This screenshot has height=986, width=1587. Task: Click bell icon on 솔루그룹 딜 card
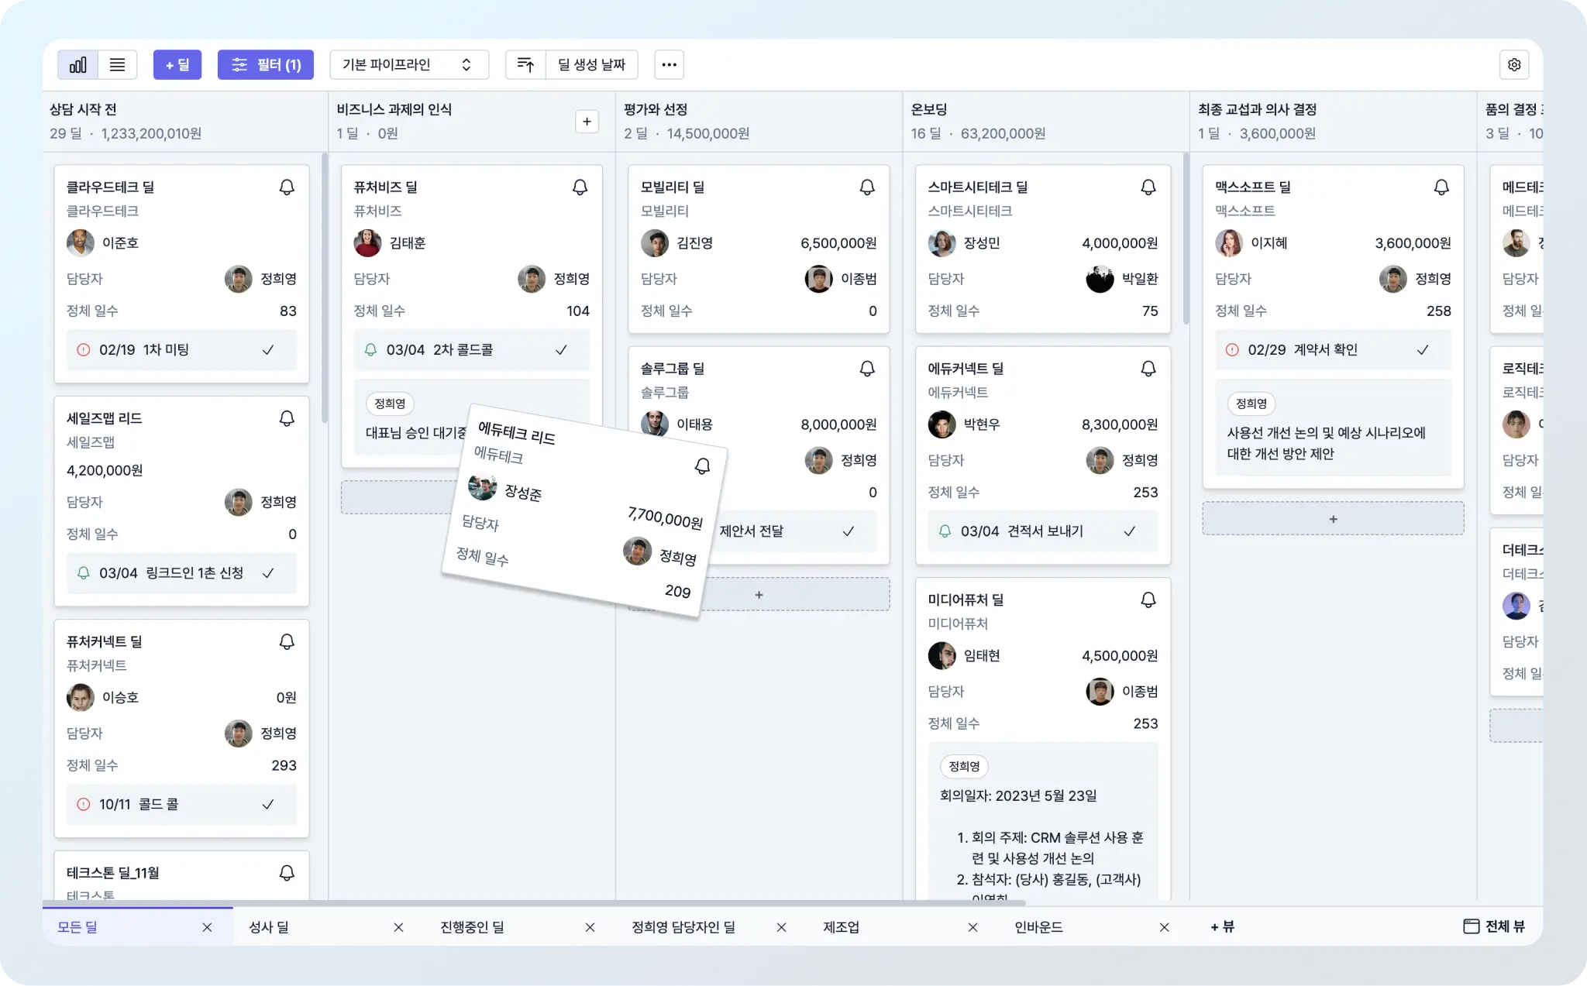867,369
